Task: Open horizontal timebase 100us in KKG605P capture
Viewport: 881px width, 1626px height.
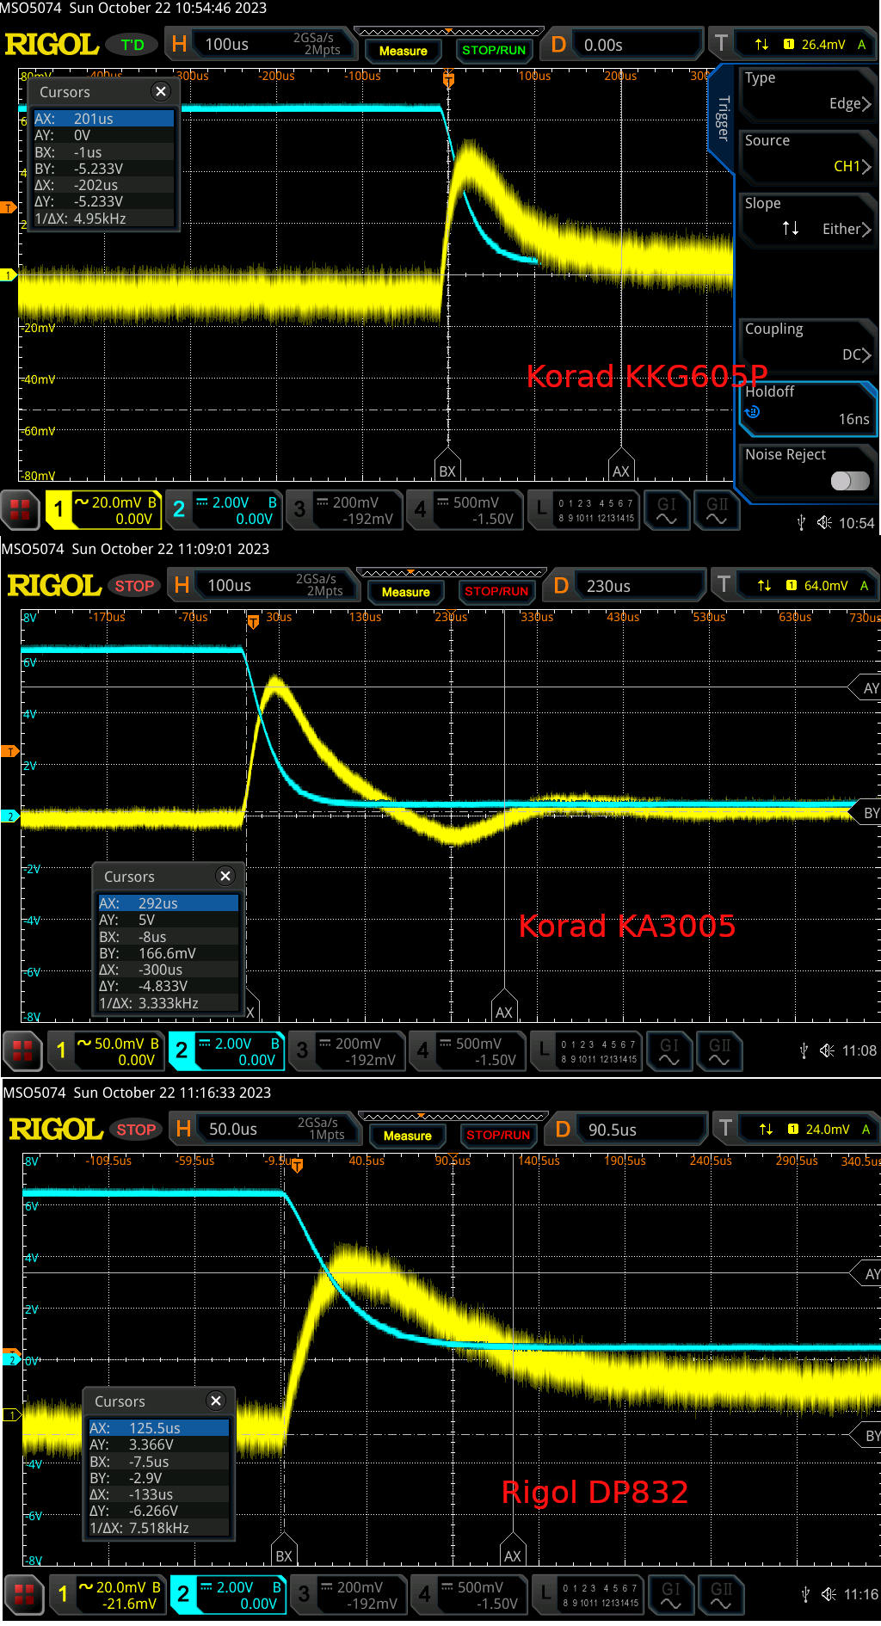Action: coord(261,44)
